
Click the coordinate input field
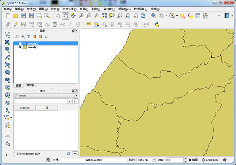click(94, 160)
